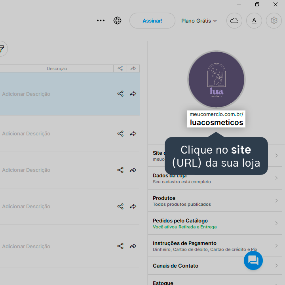Image resolution: width=285 pixels, height=285 pixels.
Task: Click the lifebuoy help icon
Action: click(117, 21)
